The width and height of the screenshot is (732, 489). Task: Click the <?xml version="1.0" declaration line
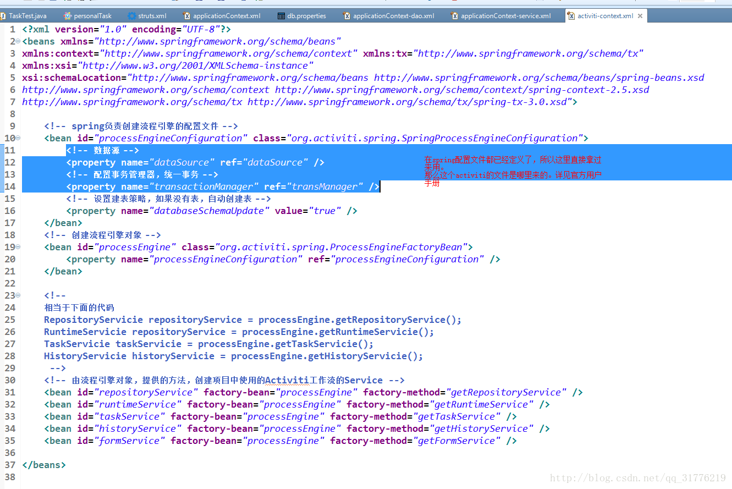point(126,29)
